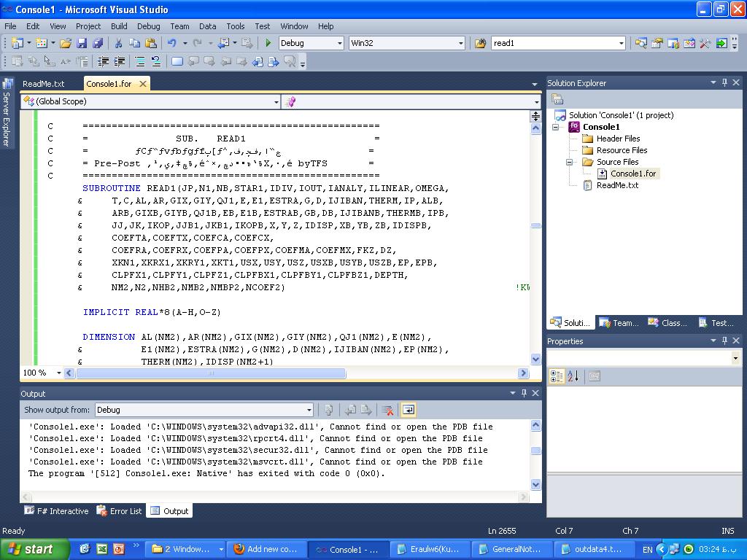Switch to the Error List tab

120,511
